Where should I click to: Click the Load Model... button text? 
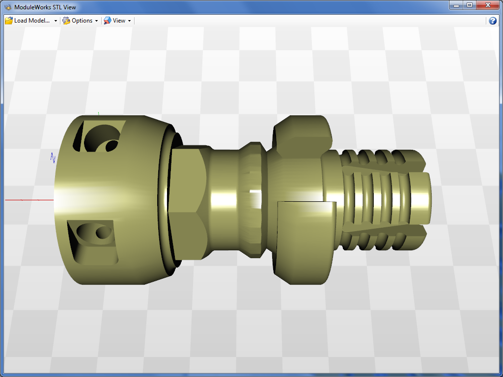tap(32, 21)
